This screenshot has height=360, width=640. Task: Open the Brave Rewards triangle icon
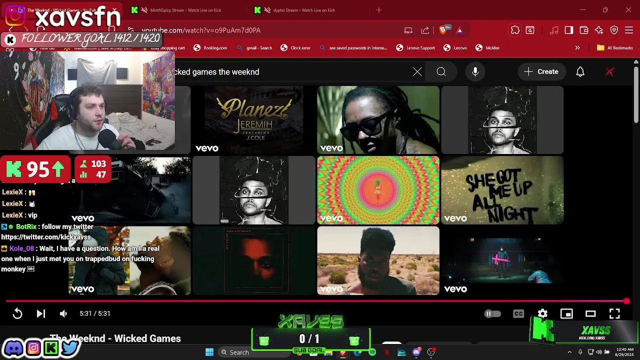click(459, 30)
